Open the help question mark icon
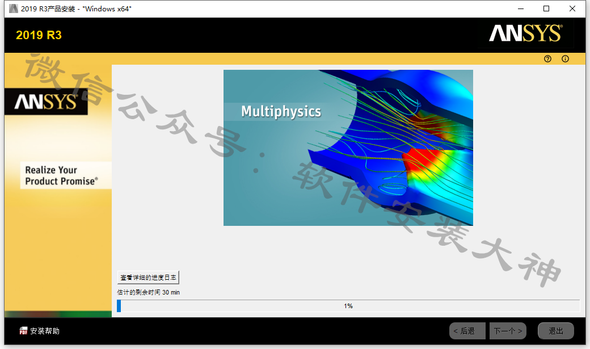The height and width of the screenshot is (349, 590). coord(547,58)
